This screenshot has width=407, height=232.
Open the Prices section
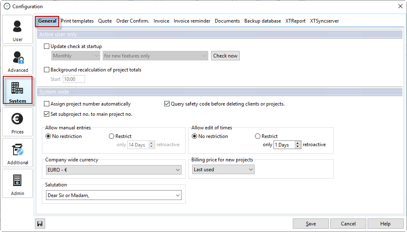(x=18, y=122)
